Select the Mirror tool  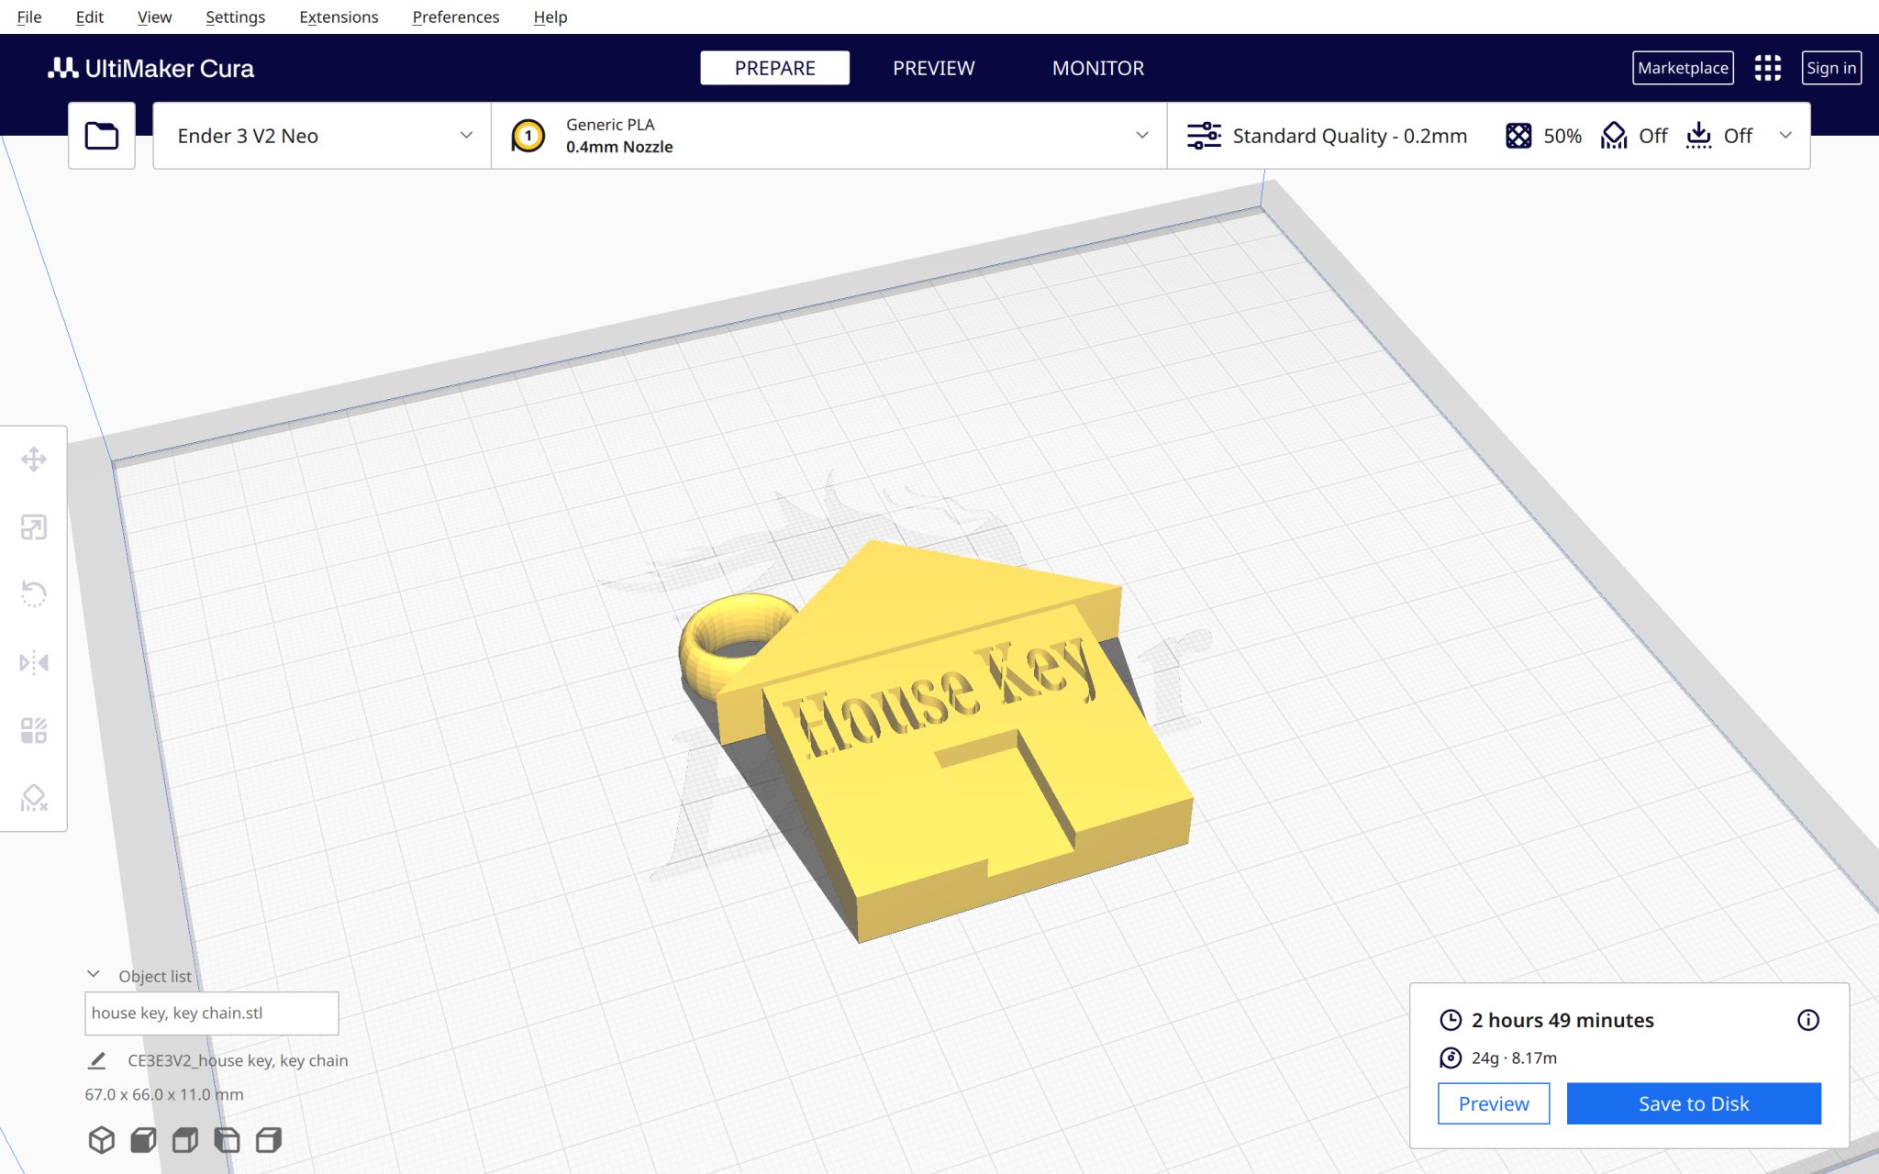tap(34, 661)
